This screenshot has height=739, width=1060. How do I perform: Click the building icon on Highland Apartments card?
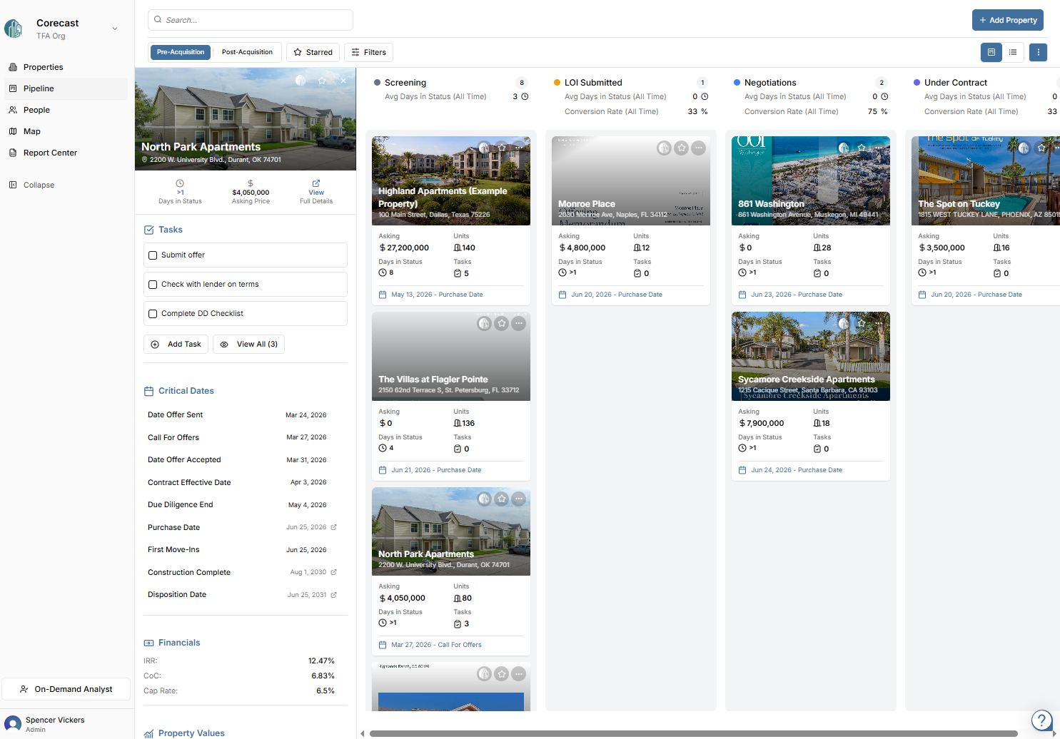point(485,148)
